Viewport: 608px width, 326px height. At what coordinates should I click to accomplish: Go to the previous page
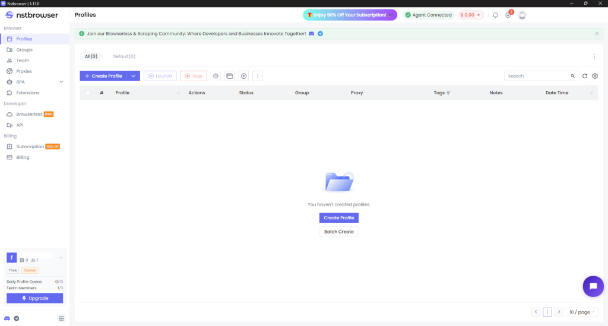coord(536,312)
